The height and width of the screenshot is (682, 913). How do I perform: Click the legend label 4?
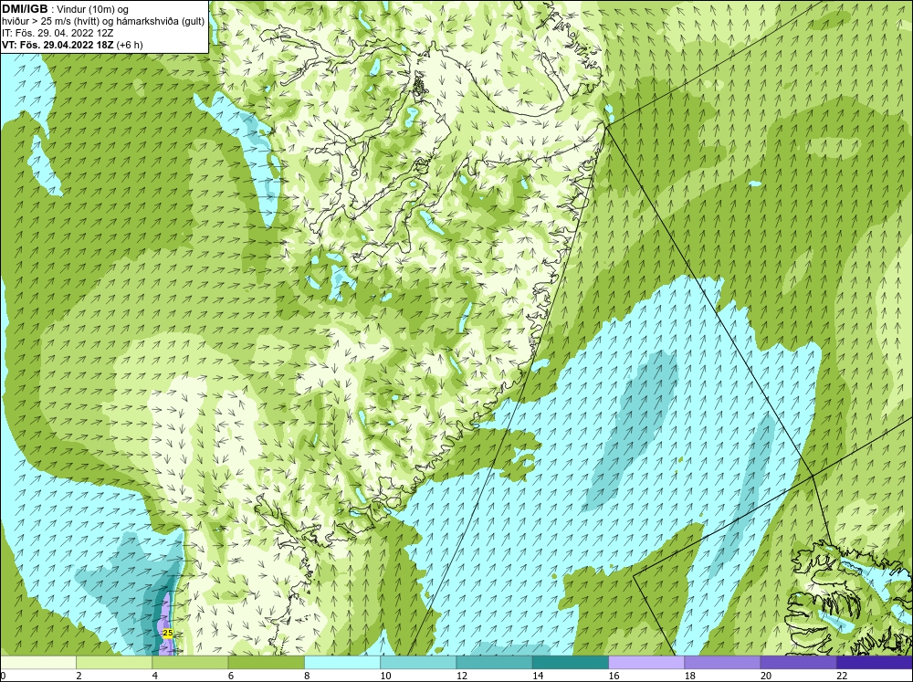tap(154, 676)
